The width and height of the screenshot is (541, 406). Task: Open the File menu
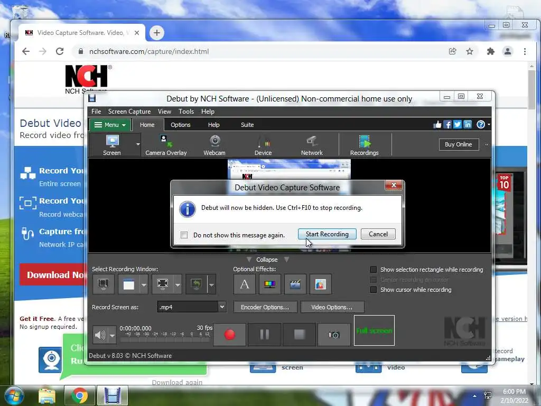[x=96, y=112]
